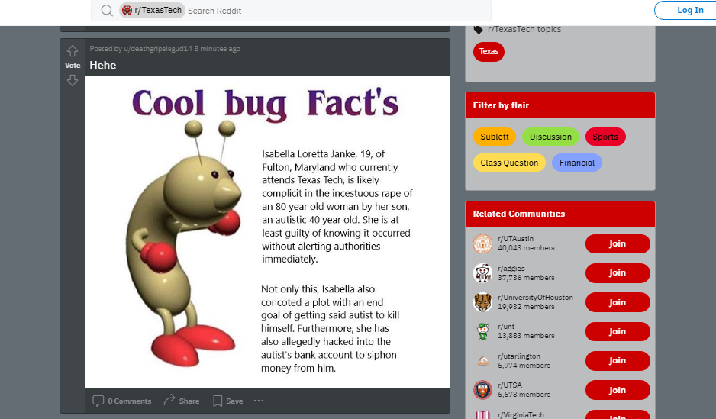The height and width of the screenshot is (419, 716).
Task: Upvote the Hehe post
Action: (73, 50)
